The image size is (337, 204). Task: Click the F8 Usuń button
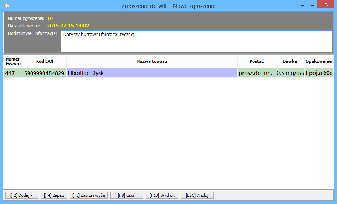[x=127, y=195]
